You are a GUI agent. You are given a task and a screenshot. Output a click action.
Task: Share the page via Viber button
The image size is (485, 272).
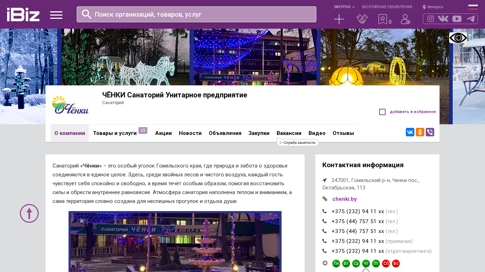[430, 132]
